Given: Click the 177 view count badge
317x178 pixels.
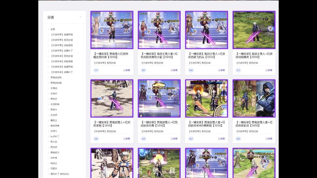Looking at the screenshot, I should tap(96, 70).
